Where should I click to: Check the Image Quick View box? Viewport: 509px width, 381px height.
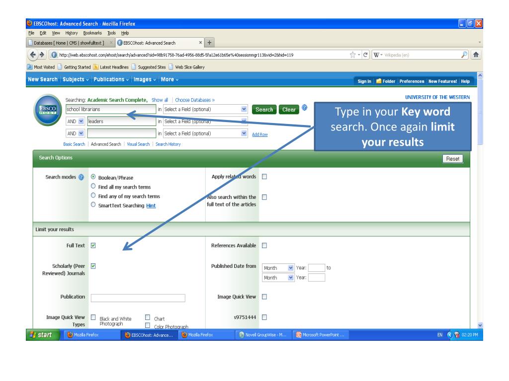tap(264, 297)
